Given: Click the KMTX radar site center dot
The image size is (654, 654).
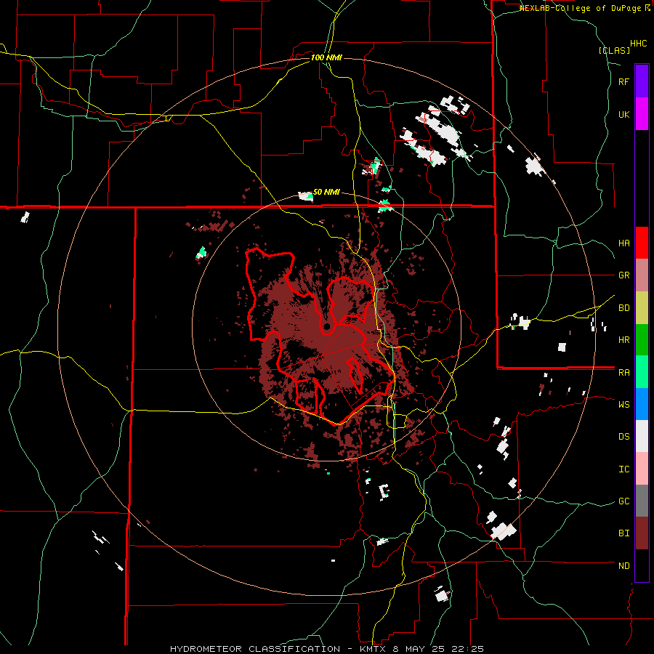Looking at the screenshot, I should pyautogui.click(x=327, y=326).
